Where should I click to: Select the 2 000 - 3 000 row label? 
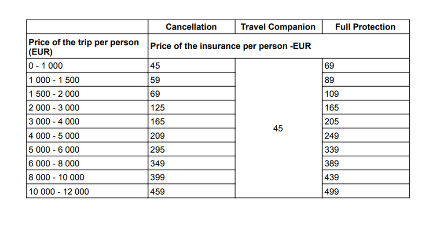[54, 108]
